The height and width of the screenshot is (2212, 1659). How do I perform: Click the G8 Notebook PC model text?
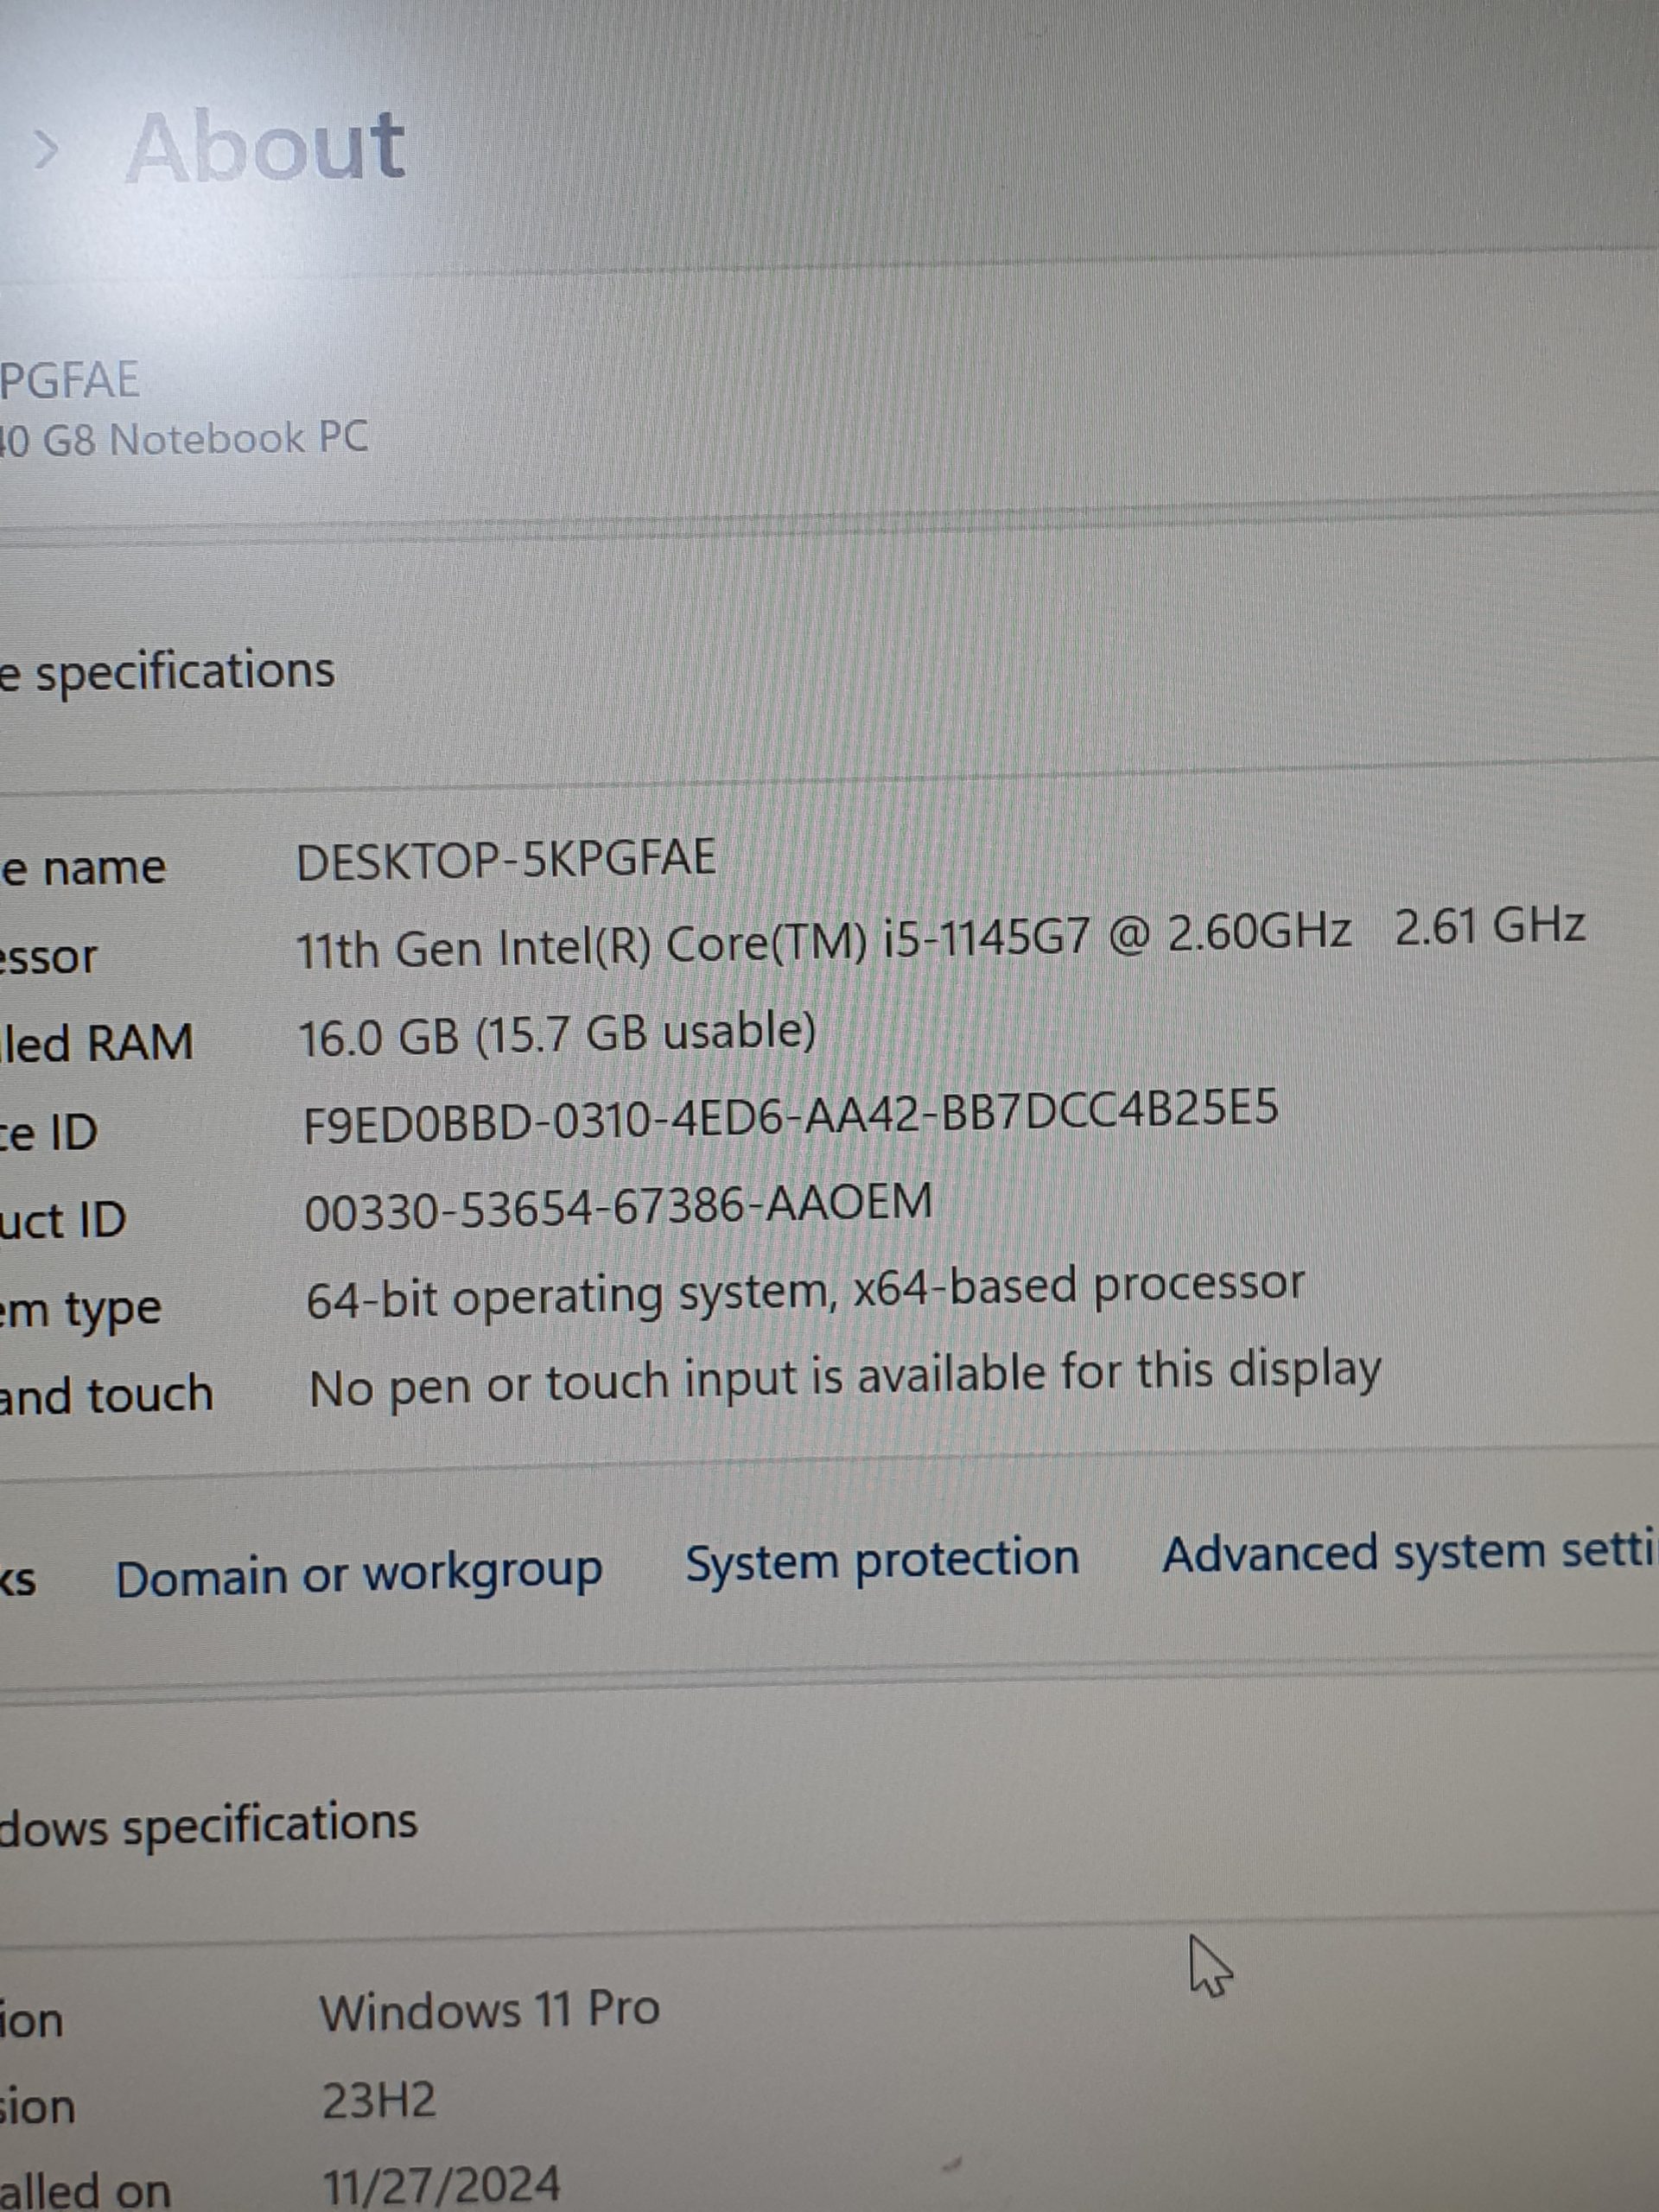pos(184,439)
